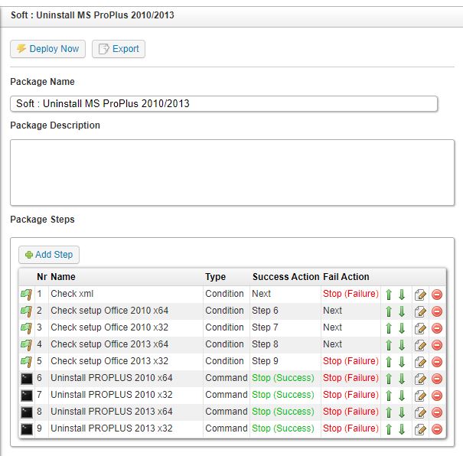This screenshot has width=463, height=456.
Task: Select the Uninstall PROPLUS 2013 x64 row name
Action: point(111,412)
